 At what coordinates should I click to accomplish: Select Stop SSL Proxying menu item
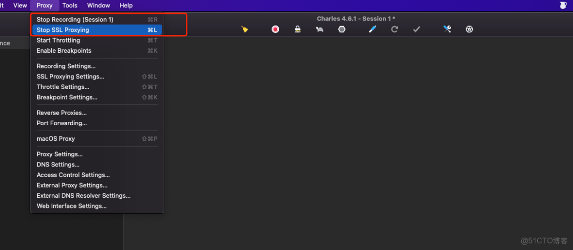pos(97,30)
